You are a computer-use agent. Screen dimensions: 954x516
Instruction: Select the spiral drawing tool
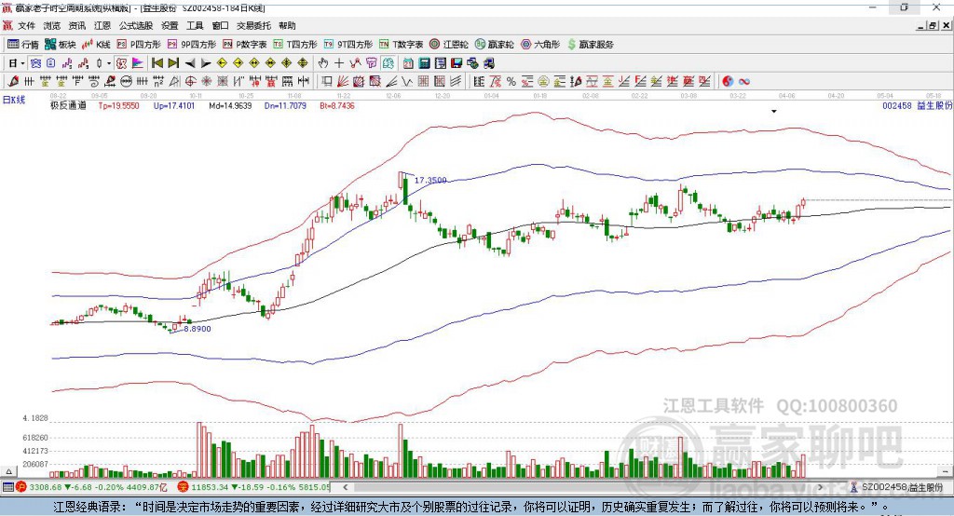(94, 82)
